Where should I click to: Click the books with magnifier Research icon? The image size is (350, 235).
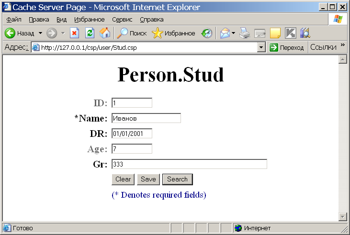tap(305, 33)
